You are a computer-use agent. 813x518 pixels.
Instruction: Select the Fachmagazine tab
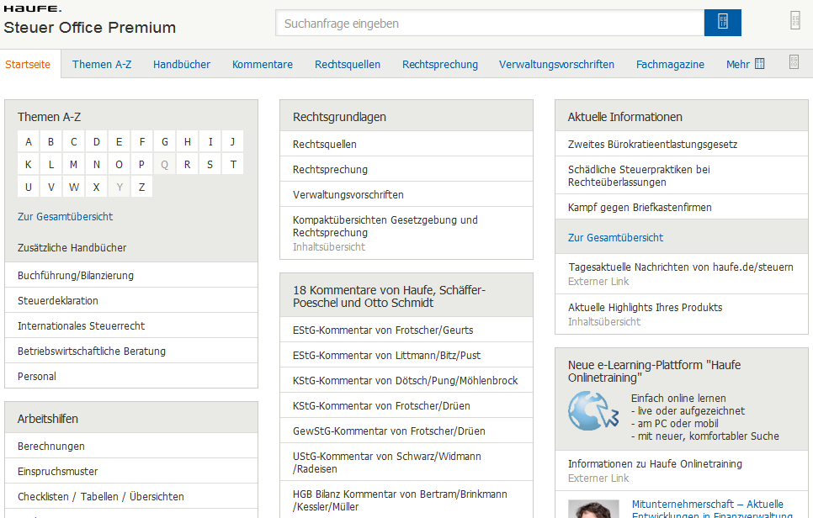point(670,64)
